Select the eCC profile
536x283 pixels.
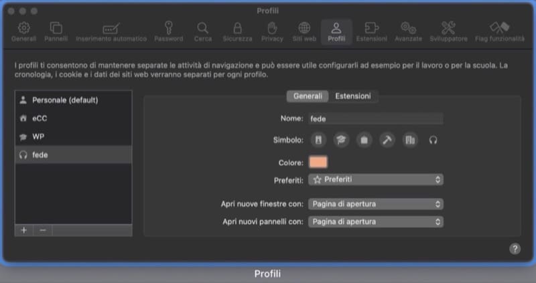(x=74, y=118)
